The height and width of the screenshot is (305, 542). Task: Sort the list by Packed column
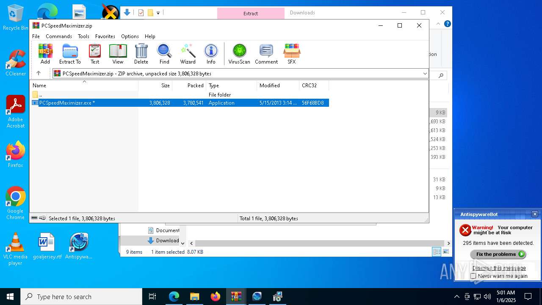point(189,85)
